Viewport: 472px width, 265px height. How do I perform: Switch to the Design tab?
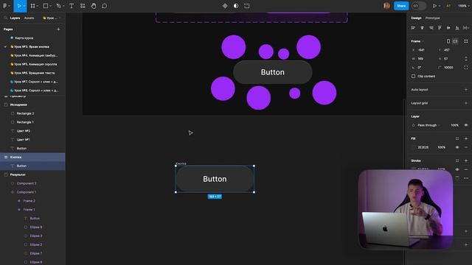click(416, 18)
